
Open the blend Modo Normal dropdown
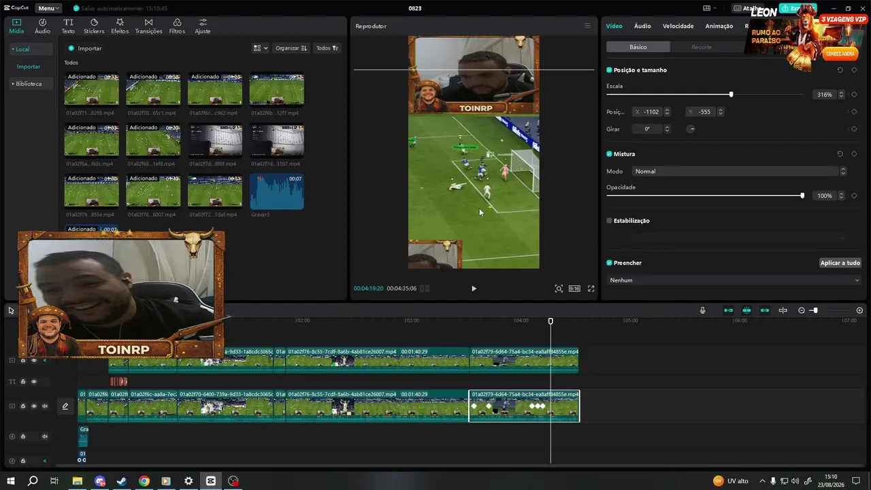(x=739, y=171)
